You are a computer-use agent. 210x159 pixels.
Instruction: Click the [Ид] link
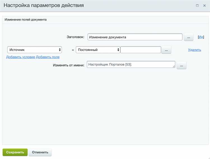201,37
